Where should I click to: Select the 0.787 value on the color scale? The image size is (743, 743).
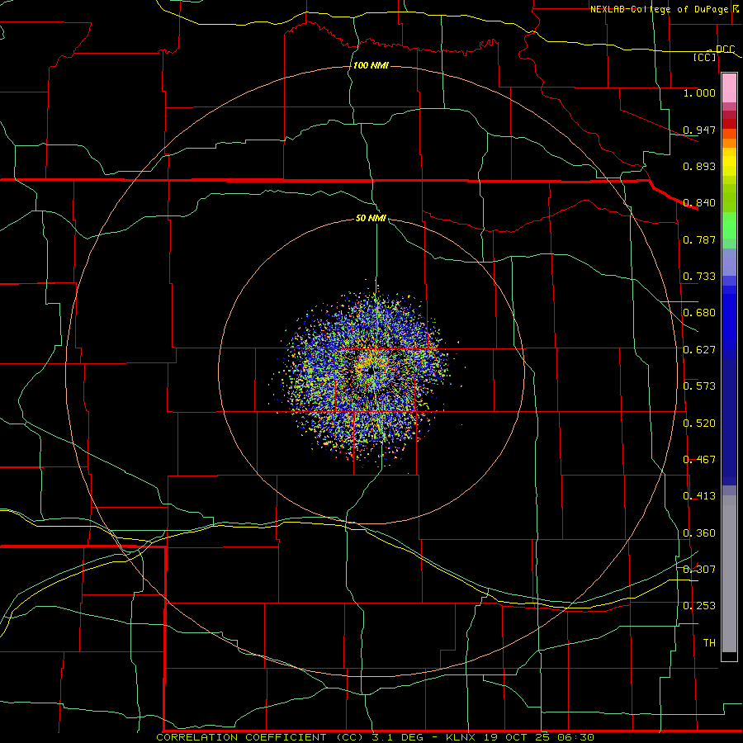tap(699, 239)
